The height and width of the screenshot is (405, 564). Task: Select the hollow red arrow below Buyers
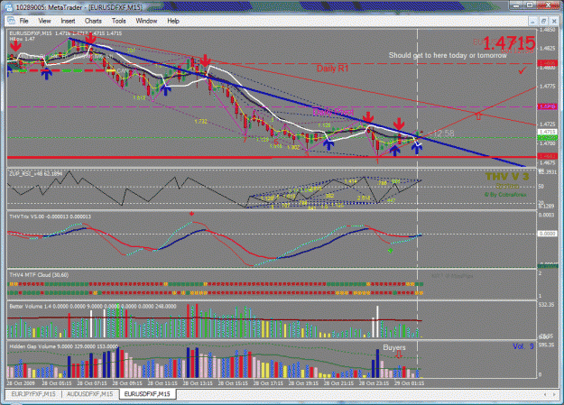pos(399,354)
